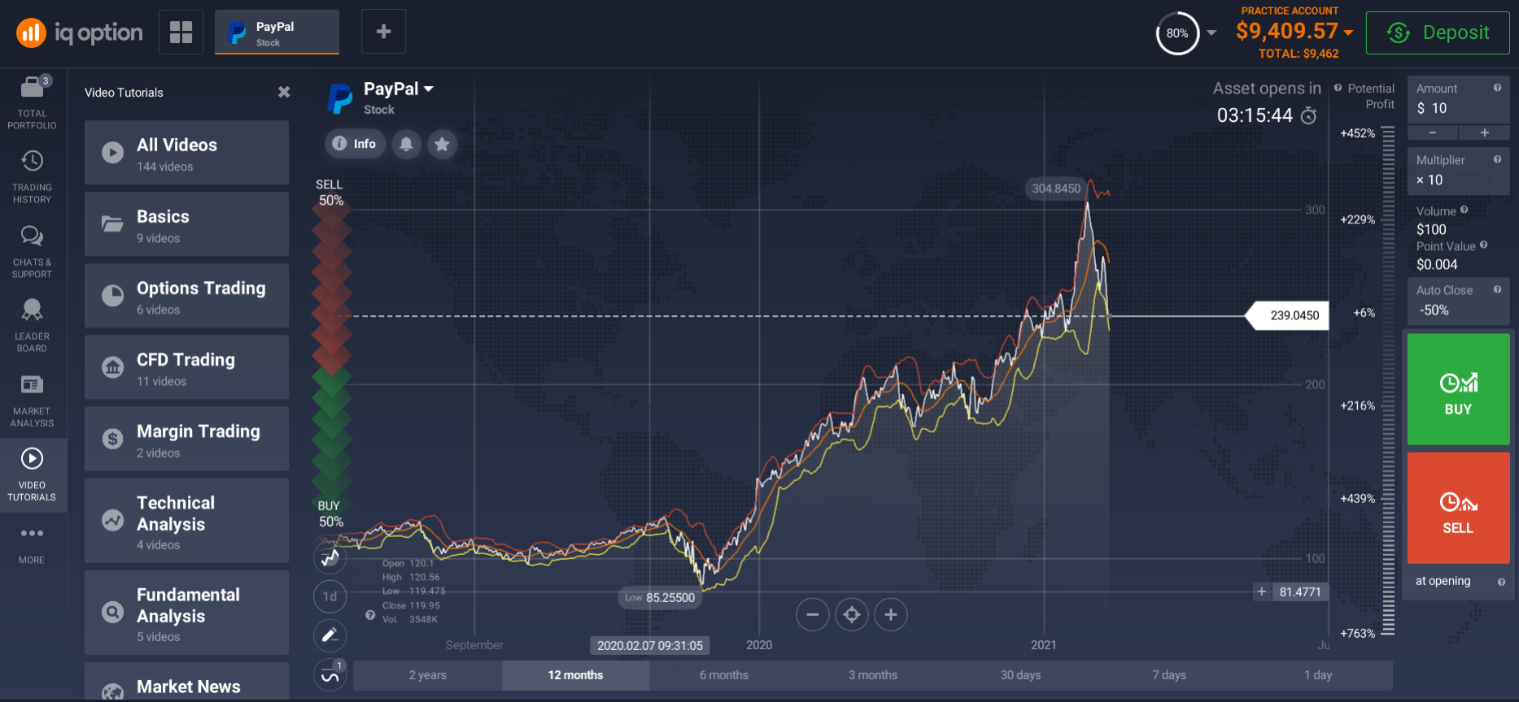The image size is (1519, 702).
Task: Open CFD Trading videos
Action: pyautogui.click(x=186, y=367)
